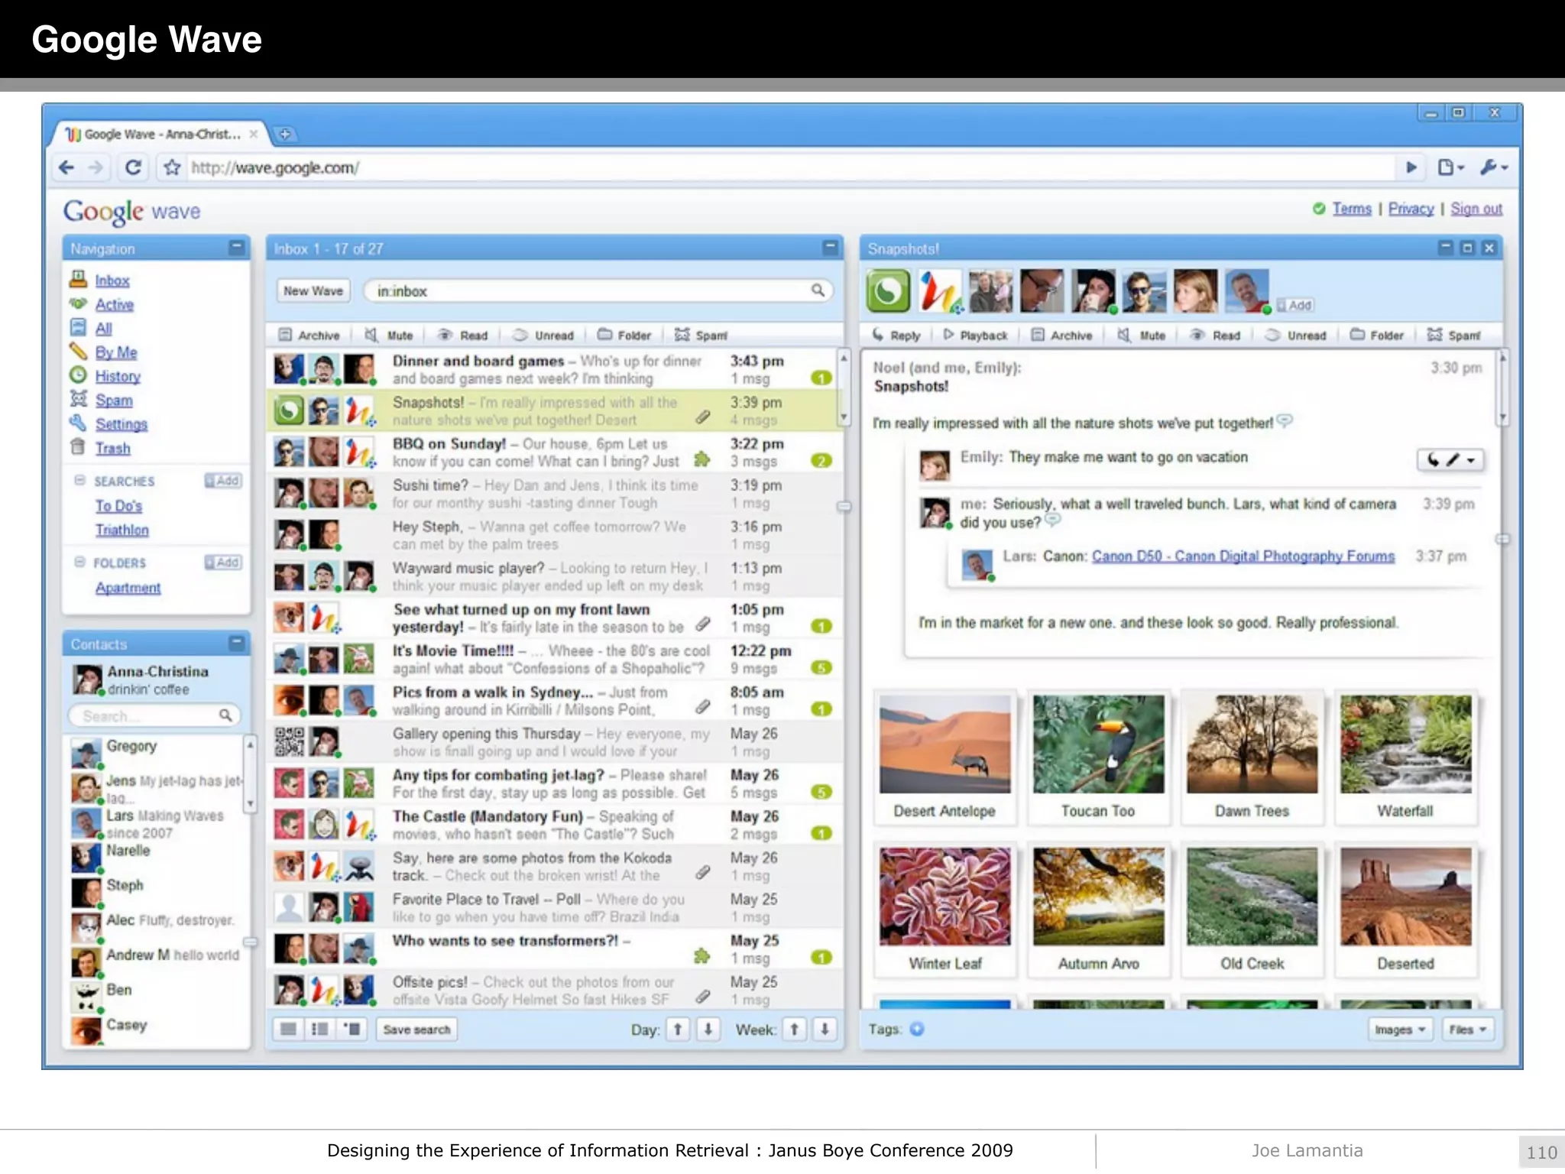The width and height of the screenshot is (1565, 1174).
Task: Bookmark page using the star icon
Action: point(173,167)
